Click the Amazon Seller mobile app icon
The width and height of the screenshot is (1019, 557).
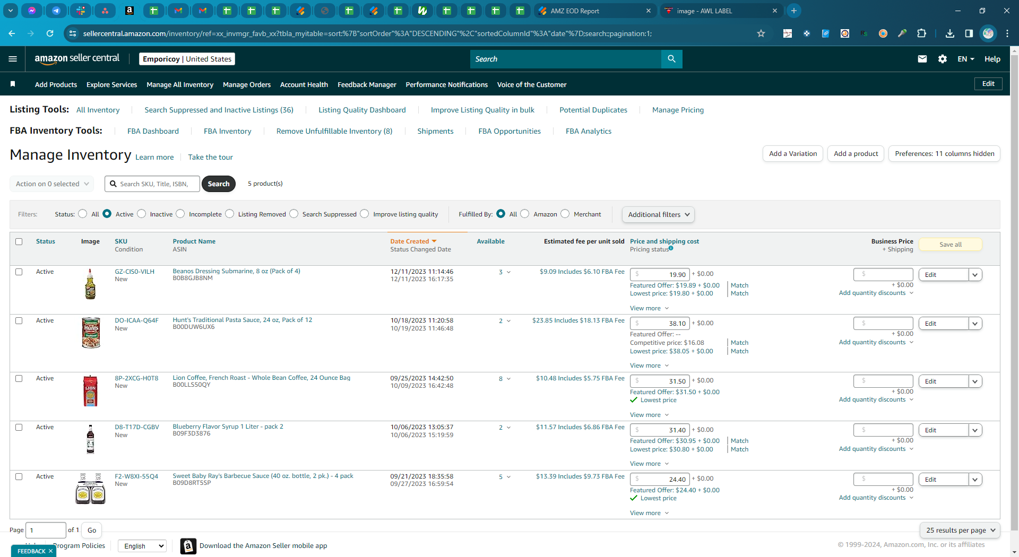188,546
